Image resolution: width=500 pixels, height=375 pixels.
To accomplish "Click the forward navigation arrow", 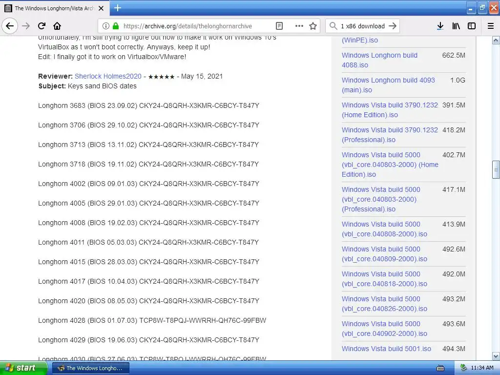I will coord(26,26).
